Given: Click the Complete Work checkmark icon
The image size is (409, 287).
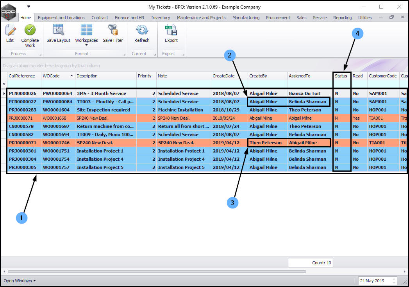Looking at the screenshot, I should 30,30.
